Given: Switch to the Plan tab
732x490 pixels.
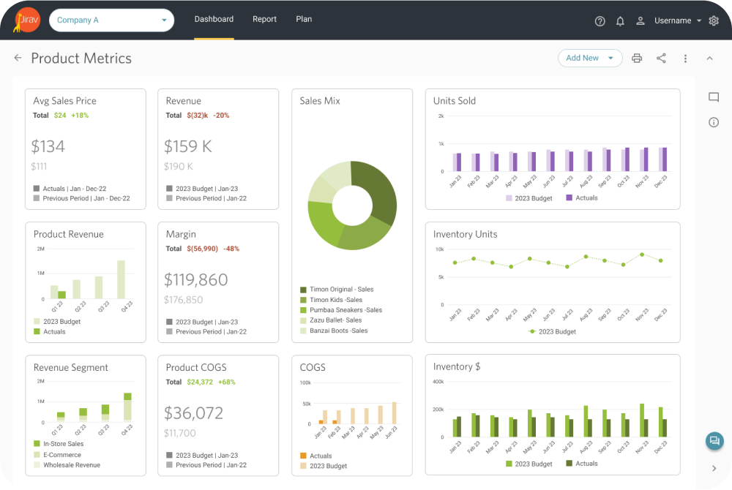Looking at the screenshot, I should click(x=304, y=19).
